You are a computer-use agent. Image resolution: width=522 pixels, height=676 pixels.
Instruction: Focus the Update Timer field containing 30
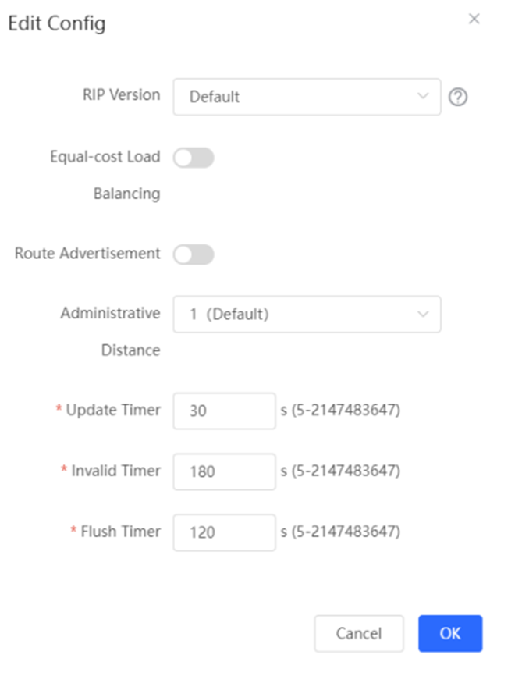point(224,411)
